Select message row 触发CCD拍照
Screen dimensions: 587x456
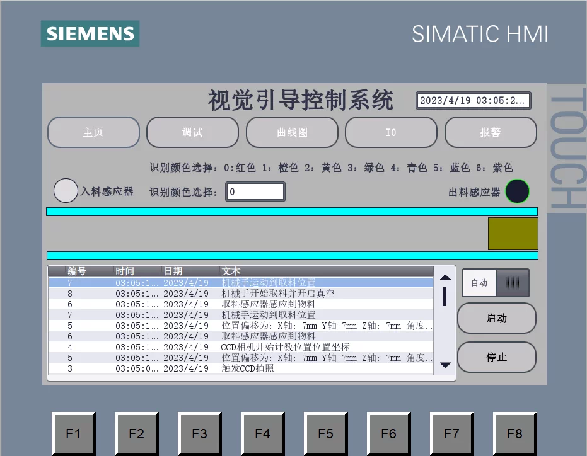(x=241, y=368)
